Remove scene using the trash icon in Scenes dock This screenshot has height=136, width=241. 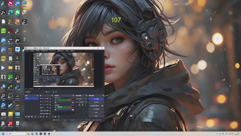point(29,117)
